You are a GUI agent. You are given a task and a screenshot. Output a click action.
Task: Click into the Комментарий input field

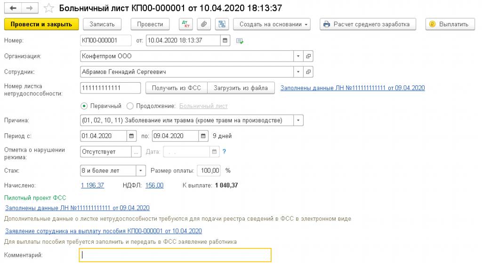(x=175, y=255)
